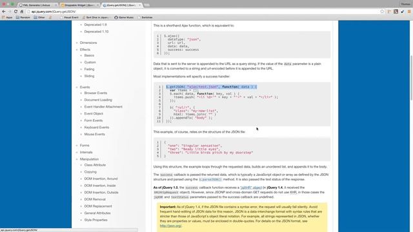The image size is (413, 232).
Task: Follow the $.parseJSON() method link
Action: 210,179
